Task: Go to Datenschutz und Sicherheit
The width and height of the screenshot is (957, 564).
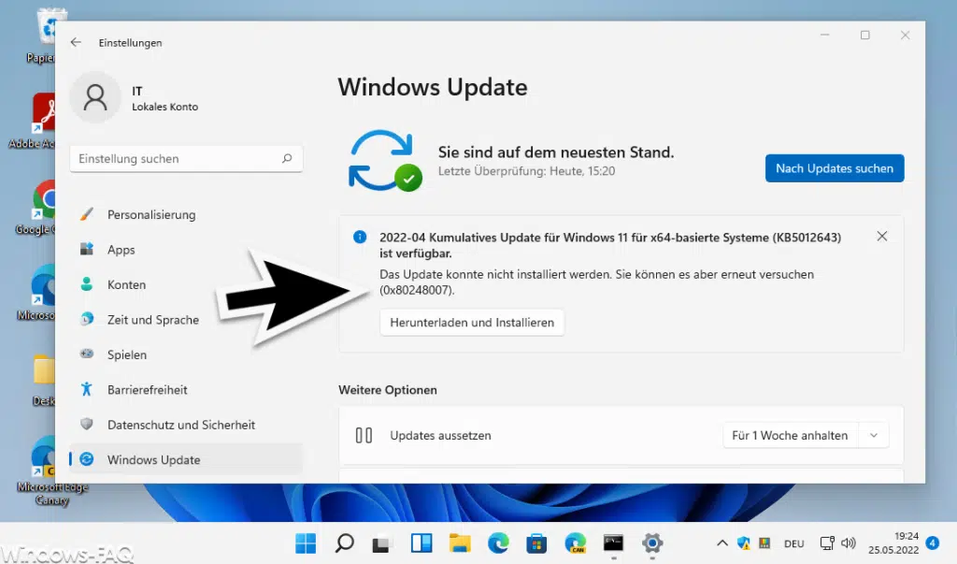Action: point(180,425)
